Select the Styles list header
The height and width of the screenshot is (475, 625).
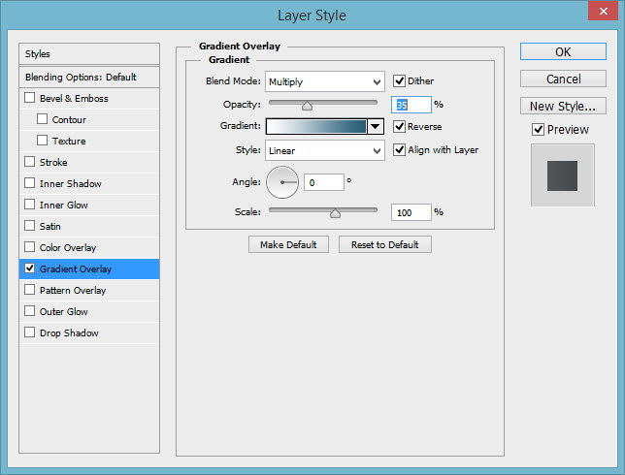[x=89, y=53]
